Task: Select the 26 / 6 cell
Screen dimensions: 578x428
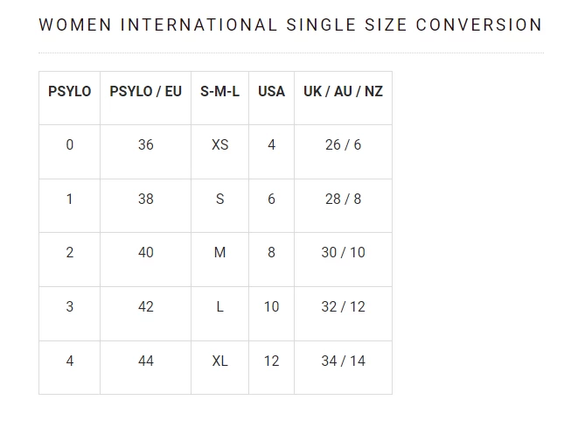Action: pos(343,145)
